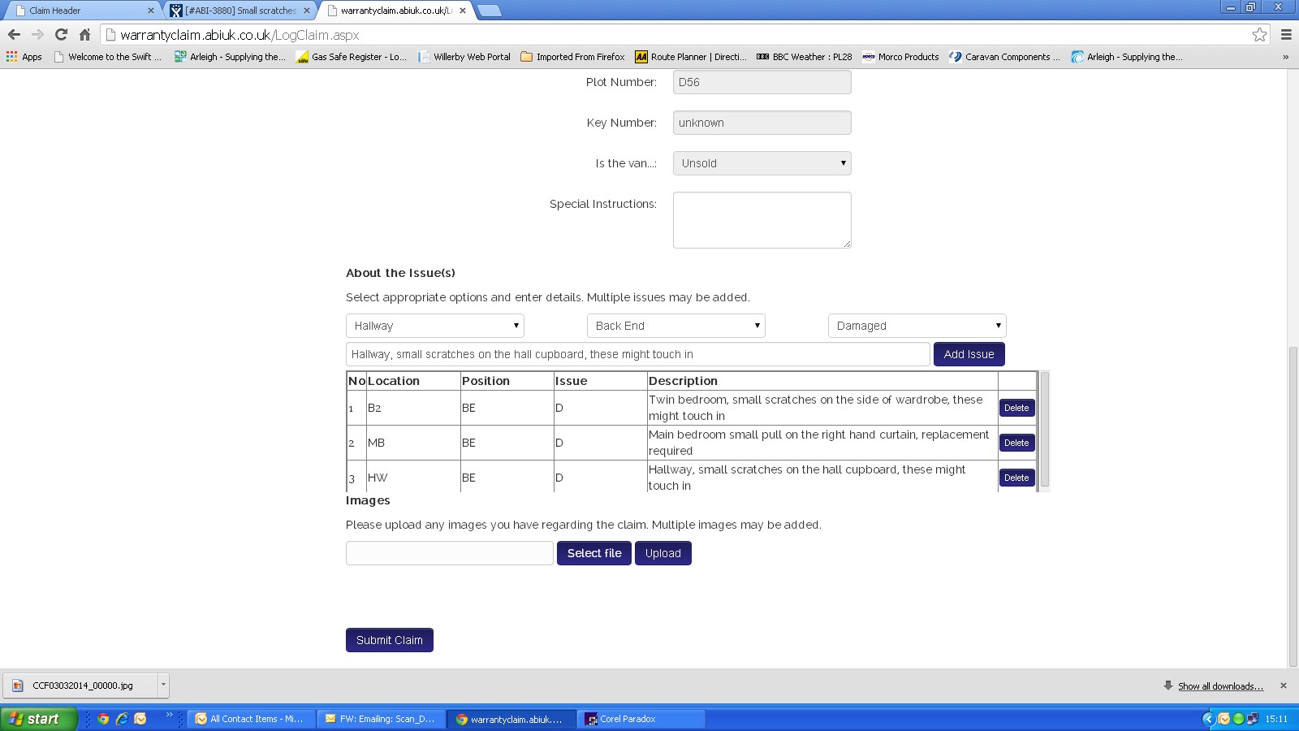The image size is (1299, 731).
Task: Click into the Special Instructions text area
Action: pos(762,219)
